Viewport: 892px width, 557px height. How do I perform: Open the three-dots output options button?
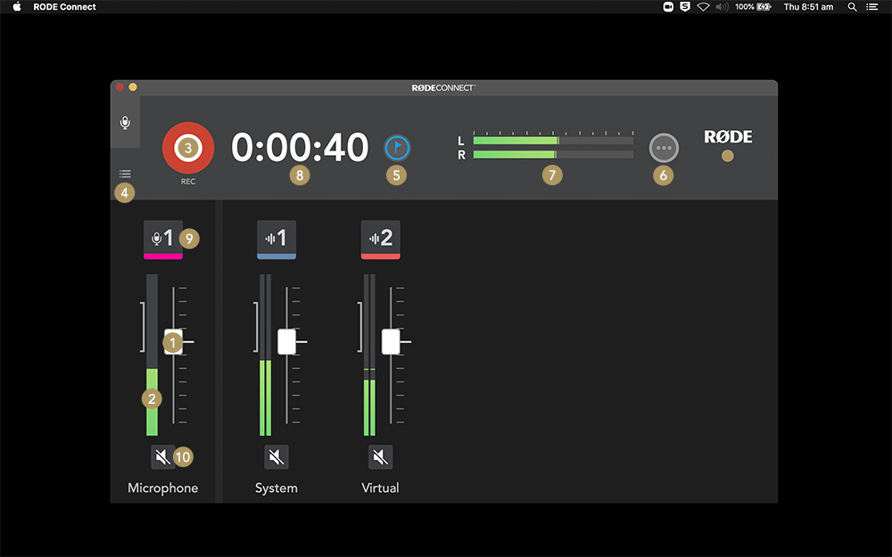[664, 148]
